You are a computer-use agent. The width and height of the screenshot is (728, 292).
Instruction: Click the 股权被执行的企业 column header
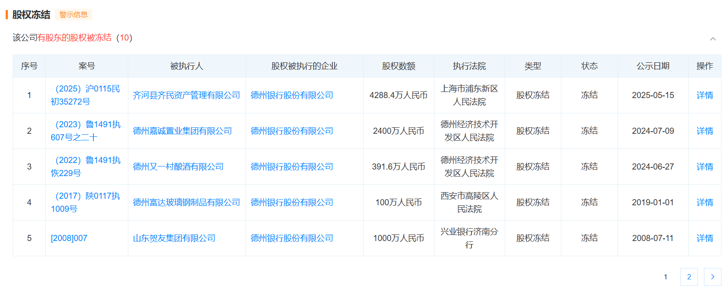(x=304, y=66)
